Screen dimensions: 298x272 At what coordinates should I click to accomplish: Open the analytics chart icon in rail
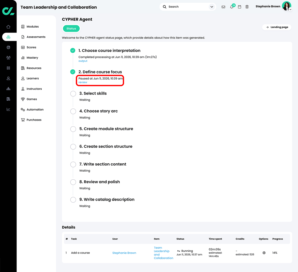8,109
